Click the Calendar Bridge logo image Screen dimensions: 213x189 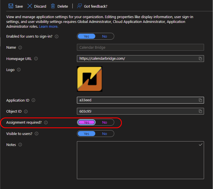point(90,79)
